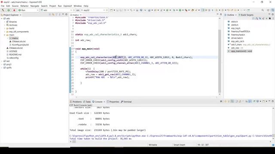Click the console horizontal scrollbar thumb
This screenshot has height=154, width=275.
tap(74, 142)
